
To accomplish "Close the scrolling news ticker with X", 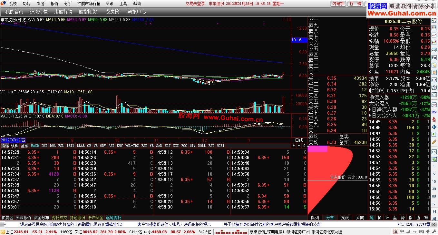I will point(434,224).
